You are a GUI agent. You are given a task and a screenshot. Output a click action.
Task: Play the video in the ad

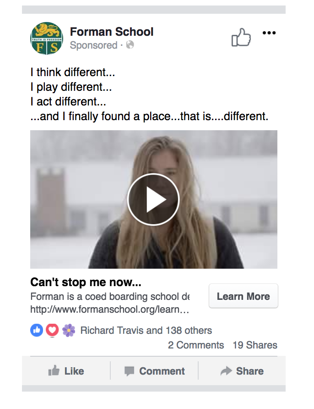[x=153, y=199]
